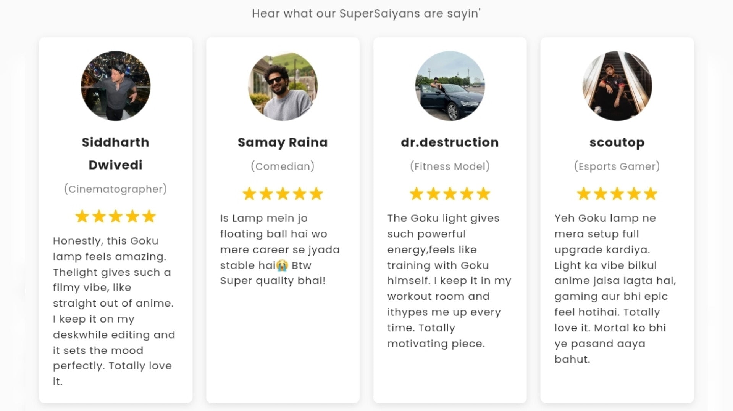The height and width of the screenshot is (411, 733).
Task: Click the middle star in Samay Raina's rating
Action: tap(283, 194)
